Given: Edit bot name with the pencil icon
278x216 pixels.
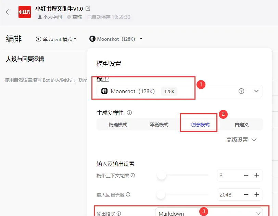Looking at the screenshot, I should point(88,9).
